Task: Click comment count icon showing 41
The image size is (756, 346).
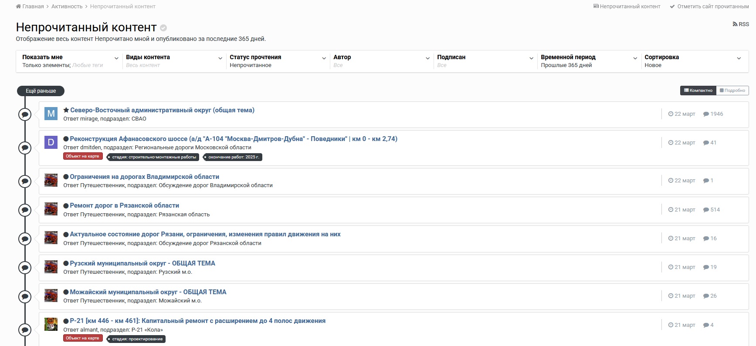Action: click(706, 143)
